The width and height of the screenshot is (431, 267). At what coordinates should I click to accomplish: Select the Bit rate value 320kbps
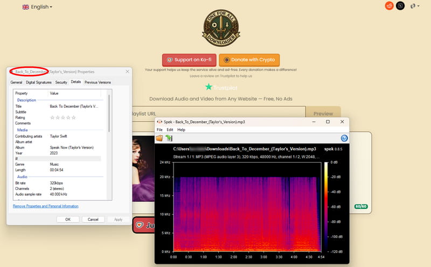point(57,183)
